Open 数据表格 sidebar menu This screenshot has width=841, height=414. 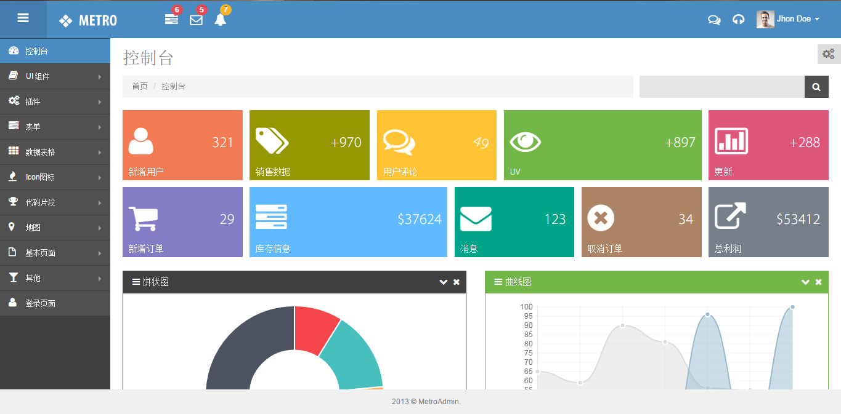[55, 152]
